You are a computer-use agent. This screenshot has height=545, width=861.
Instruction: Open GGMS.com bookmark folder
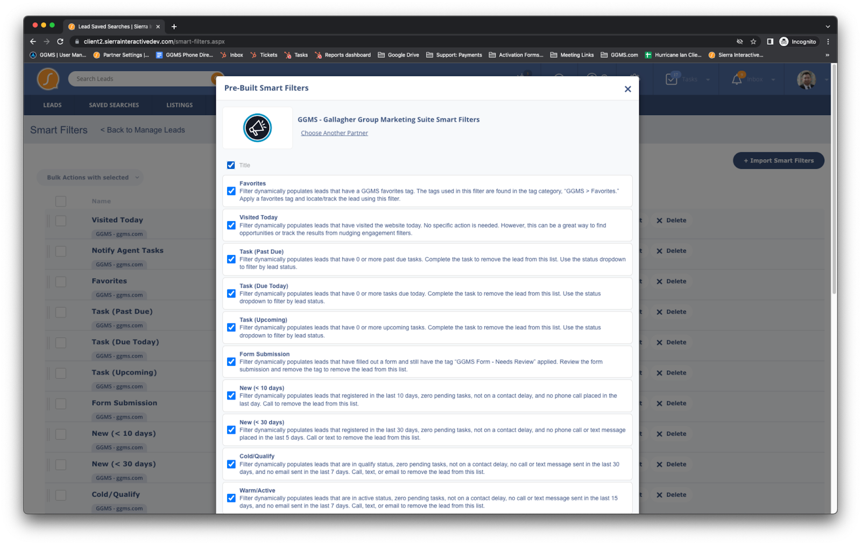[x=619, y=55]
